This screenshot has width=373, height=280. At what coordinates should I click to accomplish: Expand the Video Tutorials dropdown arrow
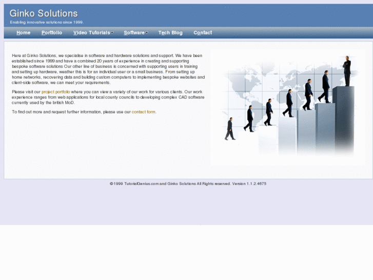[x=112, y=32]
